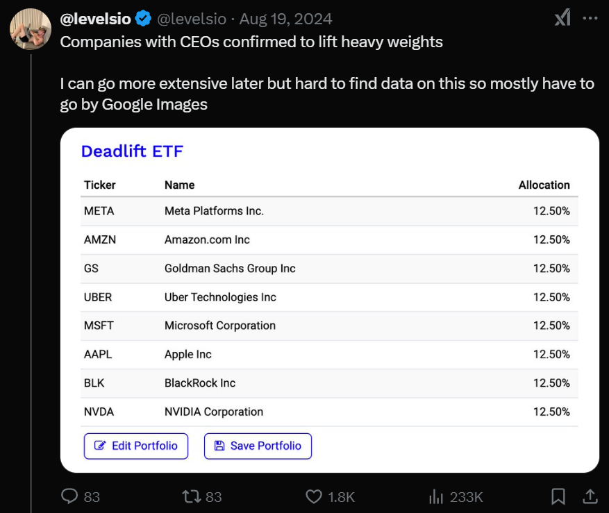Open the Grok icon at top right
The height and width of the screenshot is (513, 609).
(562, 19)
